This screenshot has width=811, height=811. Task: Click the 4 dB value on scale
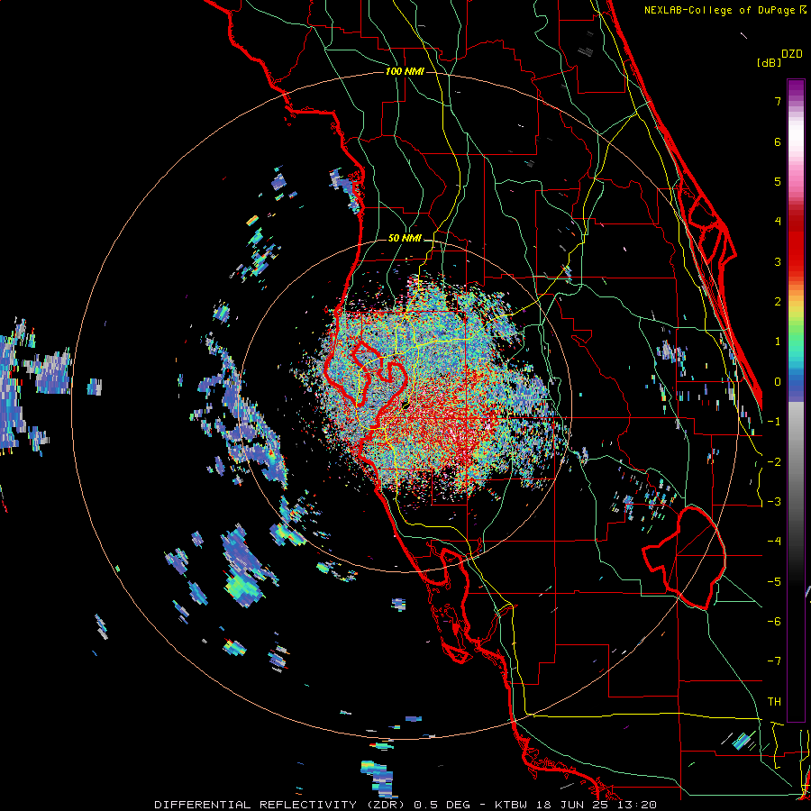(x=778, y=222)
